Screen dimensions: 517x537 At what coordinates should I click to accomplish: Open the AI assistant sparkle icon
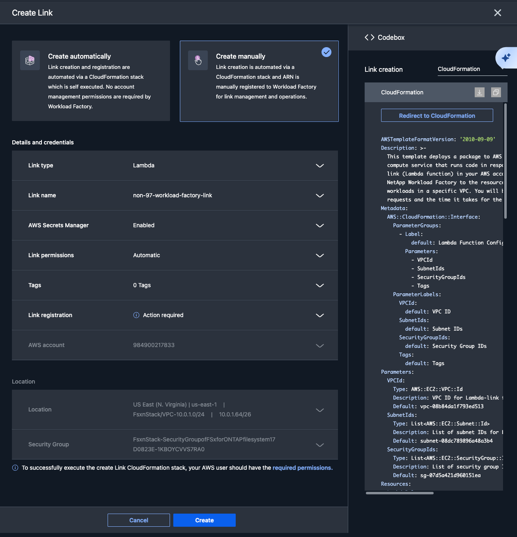506,57
